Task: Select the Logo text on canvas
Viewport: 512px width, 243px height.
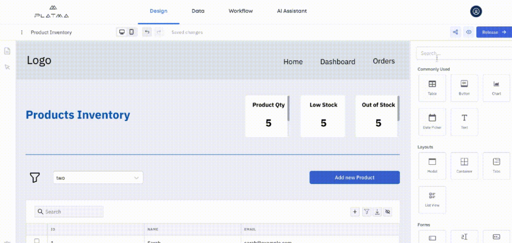Action: [x=39, y=60]
